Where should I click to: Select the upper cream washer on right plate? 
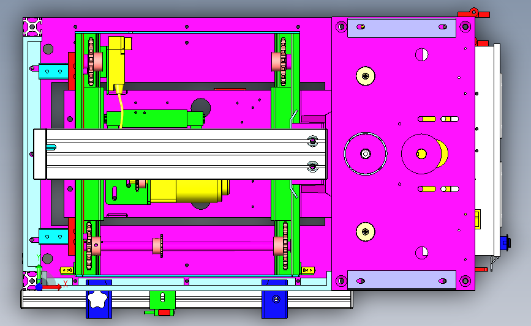click(366, 76)
